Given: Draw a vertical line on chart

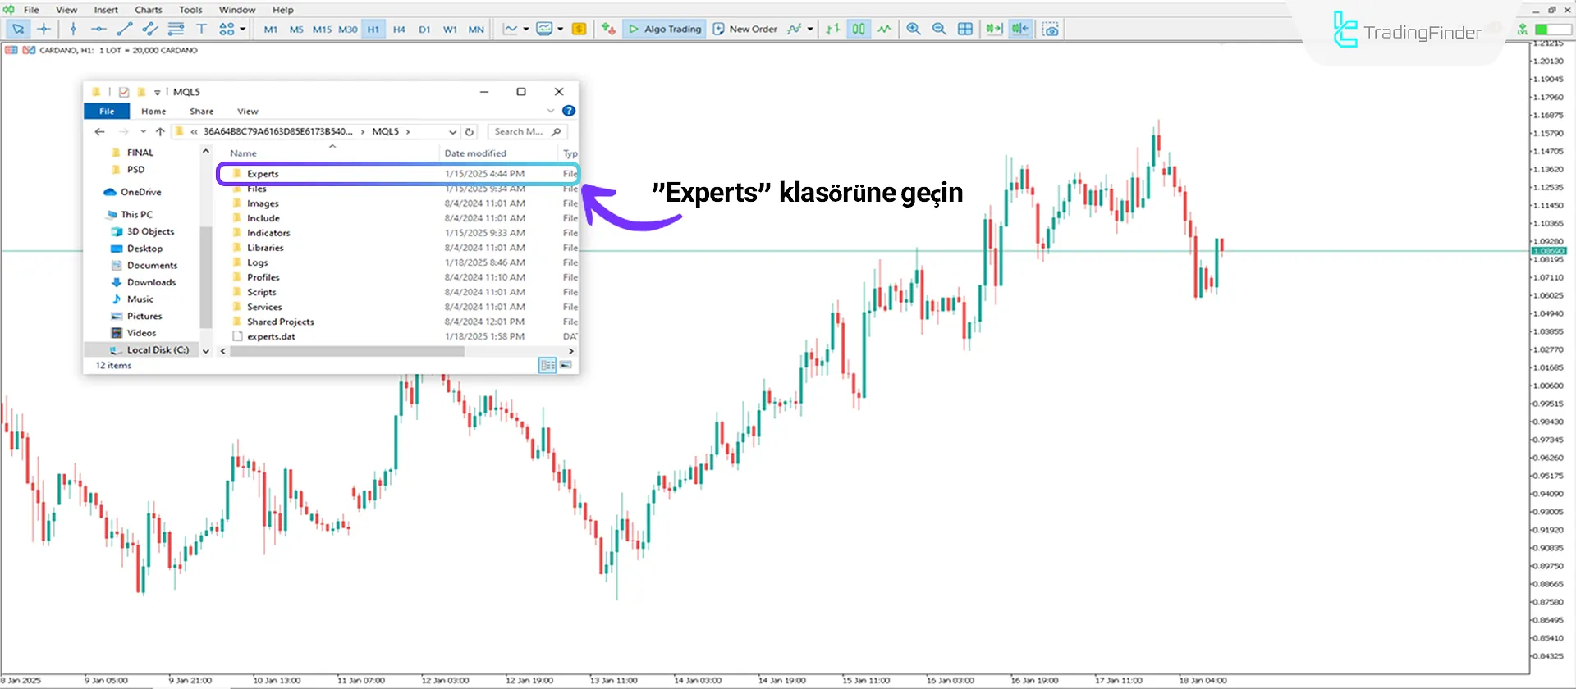Looking at the screenshot, I should tap(73, 29).
